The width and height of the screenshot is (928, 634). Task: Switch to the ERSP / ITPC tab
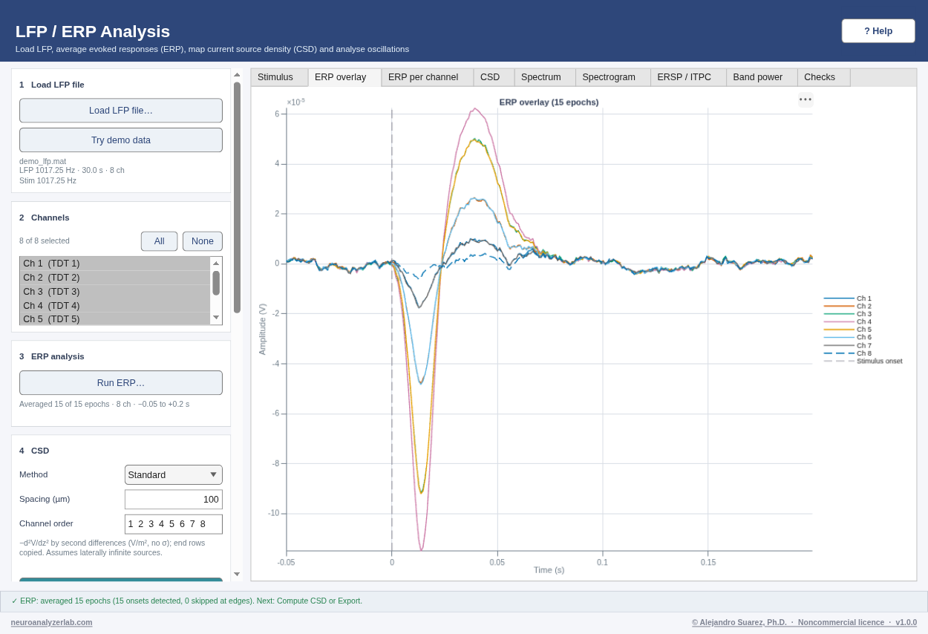[x=688, y=77]
